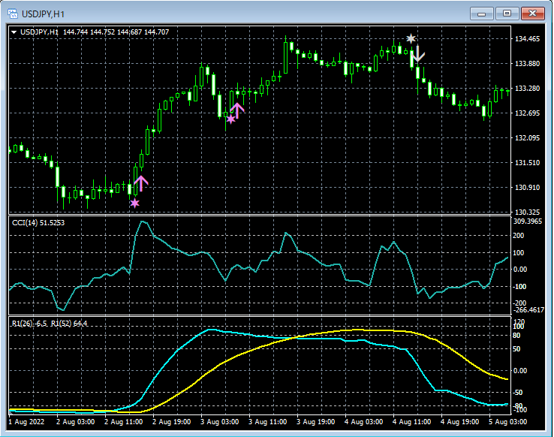Click the pink star beside the second up arrow
Screen dimensions: 554x437
tap(230, 119)
